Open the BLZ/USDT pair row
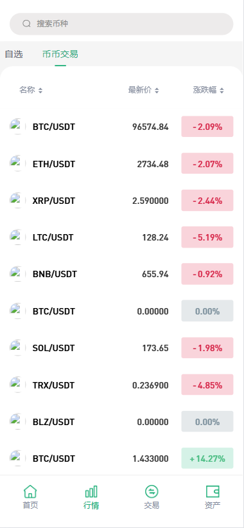 (x=121, y=421)
